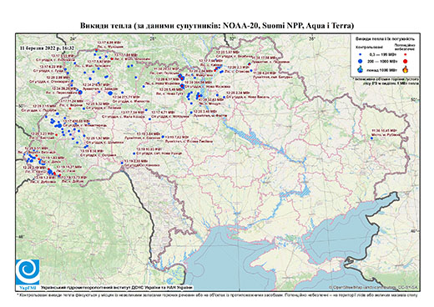The width and height of the screenshot is (434, 307).
Task: Click the blue hotspot dot at Рубіжне
Action: (x=372, y=138)
